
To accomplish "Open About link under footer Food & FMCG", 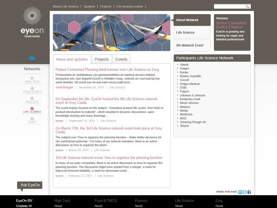I will 99,206.
